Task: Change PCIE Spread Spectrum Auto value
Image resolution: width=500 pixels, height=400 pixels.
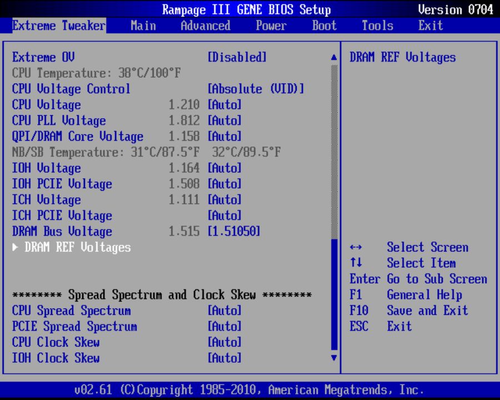Action: [x=224, y=326]
